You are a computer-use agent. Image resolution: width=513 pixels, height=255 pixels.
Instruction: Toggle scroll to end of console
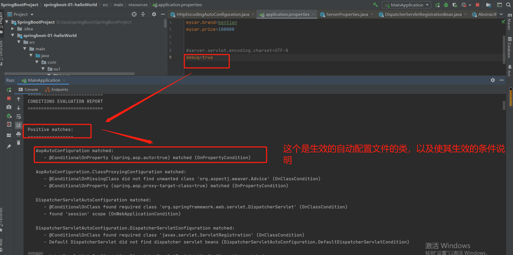tap(19, 125)
